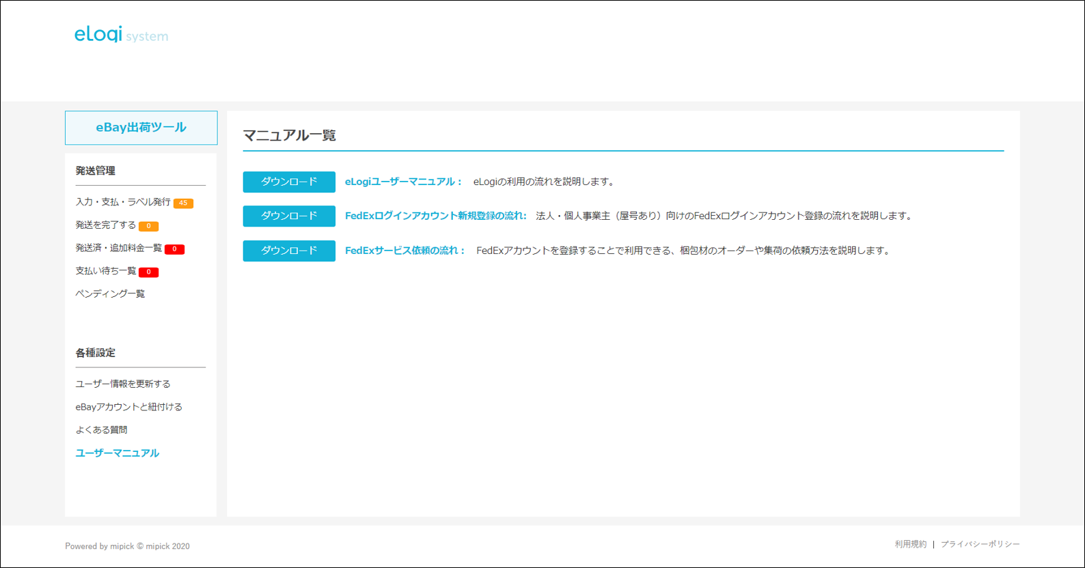The width and height of the screenshot is (1085, 568).
Task: Download FedExサービス依頼の流れ manual
Action: click(x=289, y=251)
